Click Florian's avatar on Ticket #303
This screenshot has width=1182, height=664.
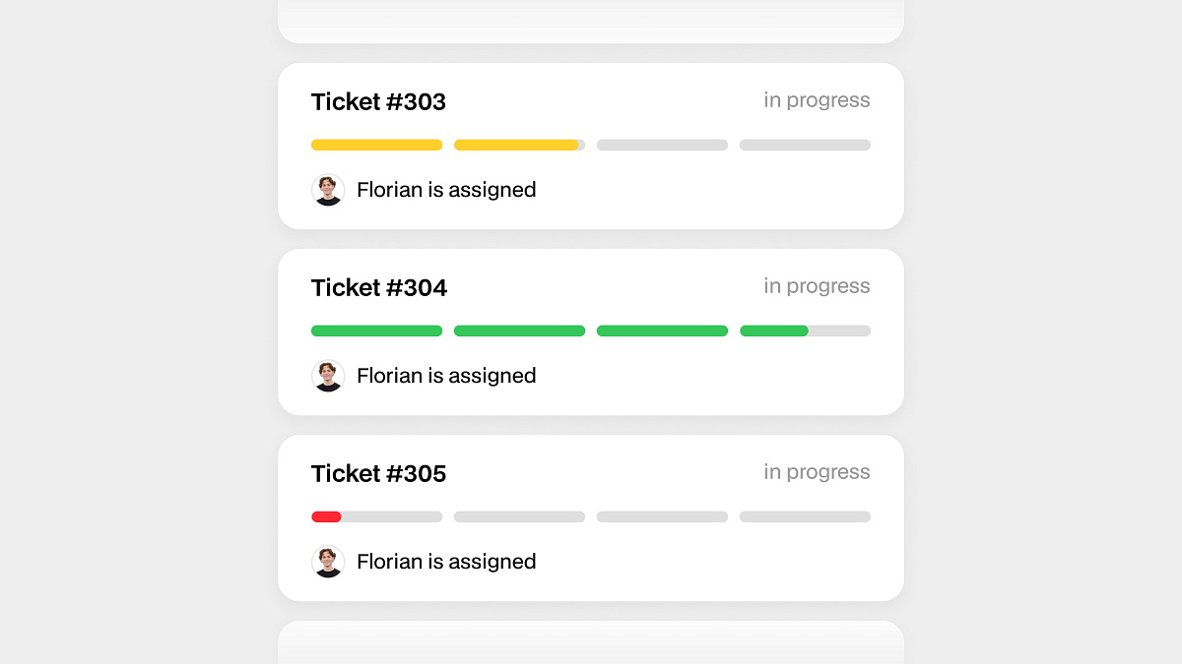pyautogui.click(x=328, y=190)
